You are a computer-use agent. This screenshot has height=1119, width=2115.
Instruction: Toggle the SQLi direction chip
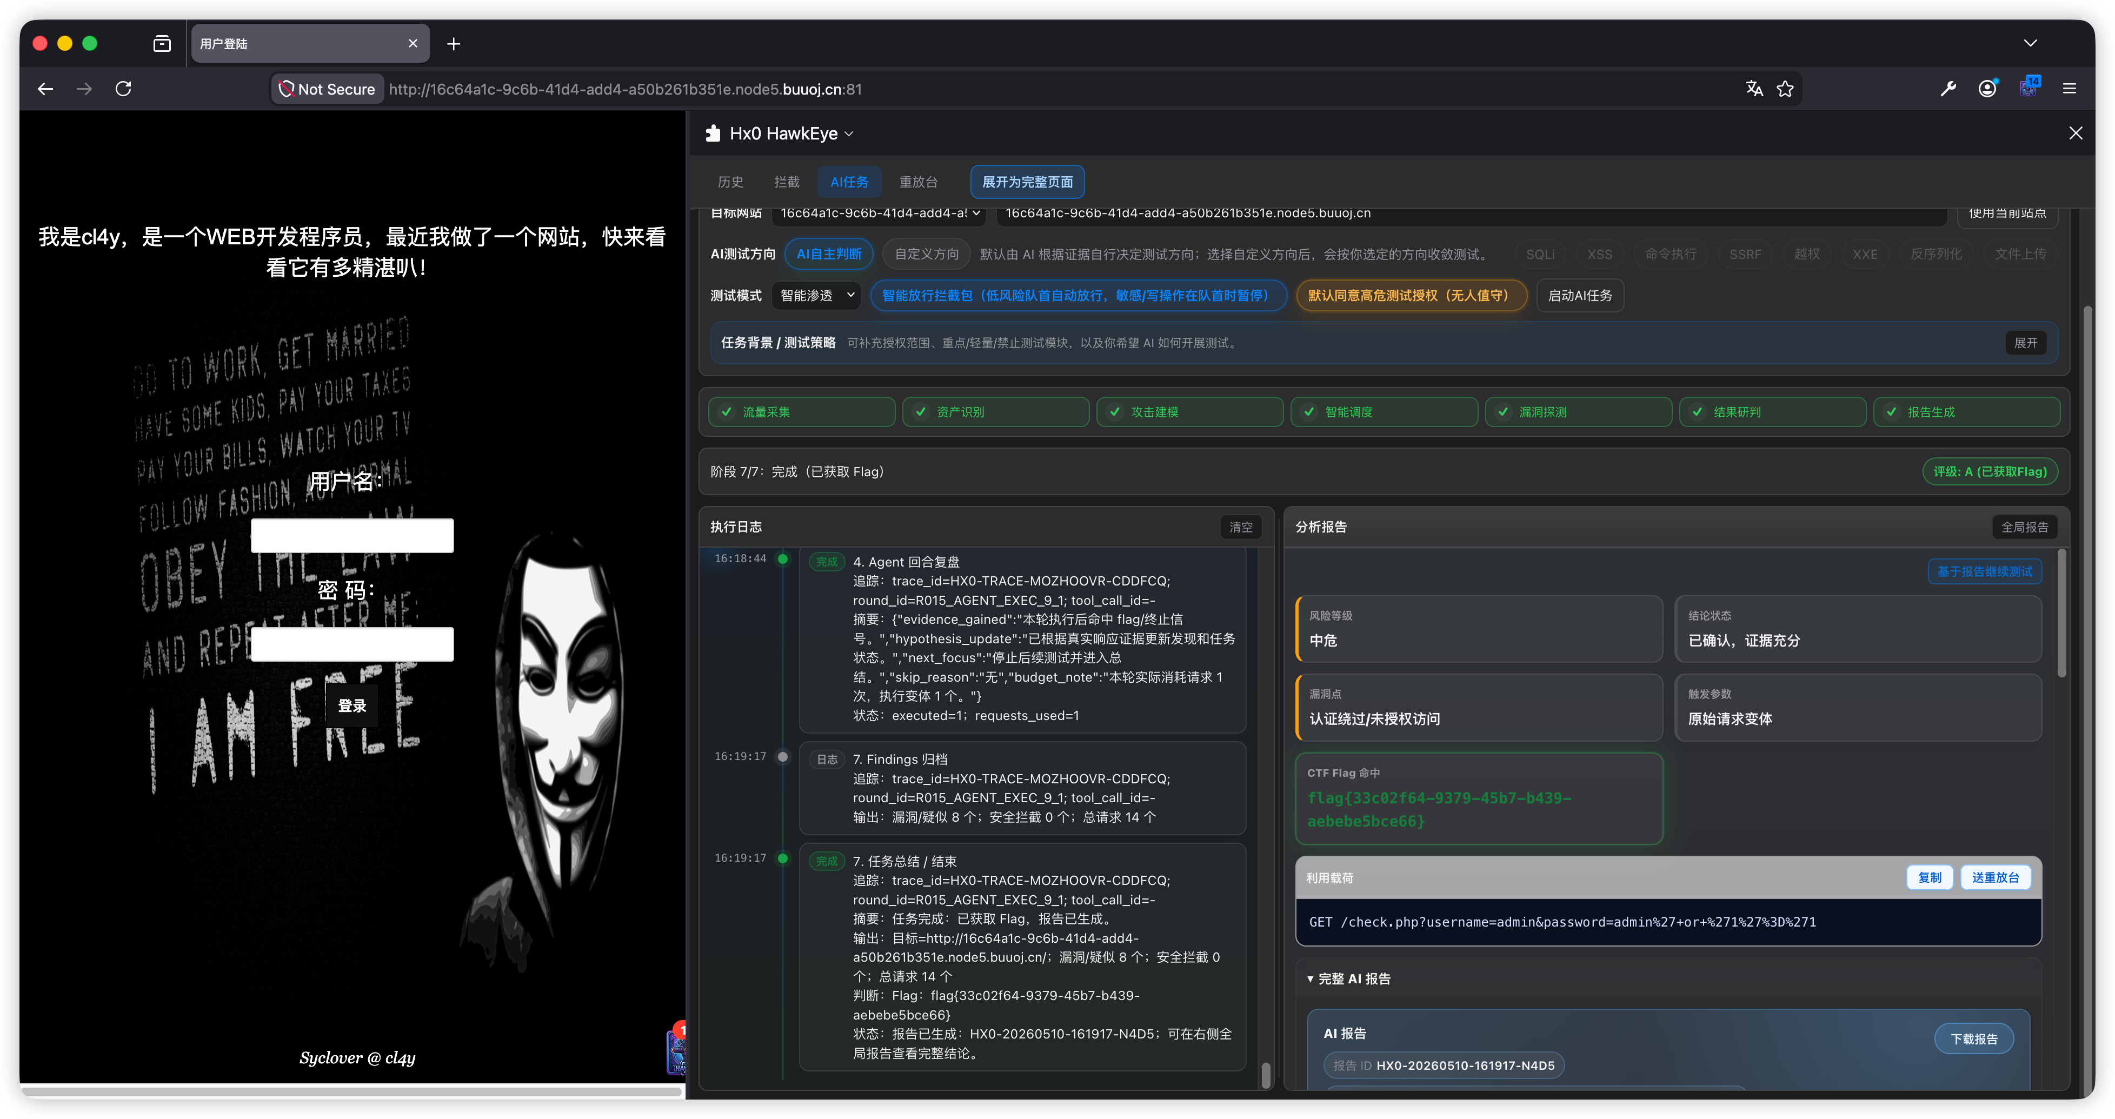click(x=1540, y=255)
